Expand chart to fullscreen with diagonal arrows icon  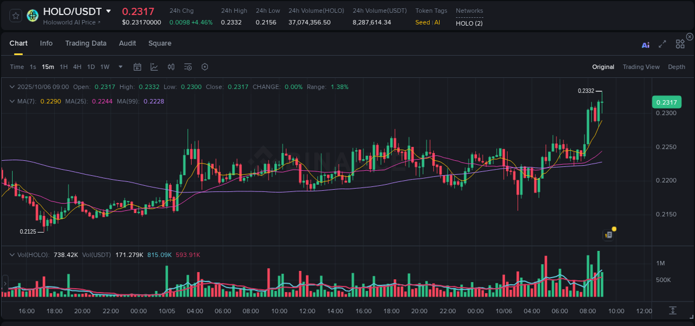coord(662,45)
